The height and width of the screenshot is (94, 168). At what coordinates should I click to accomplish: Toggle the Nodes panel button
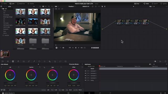[146, 4]
